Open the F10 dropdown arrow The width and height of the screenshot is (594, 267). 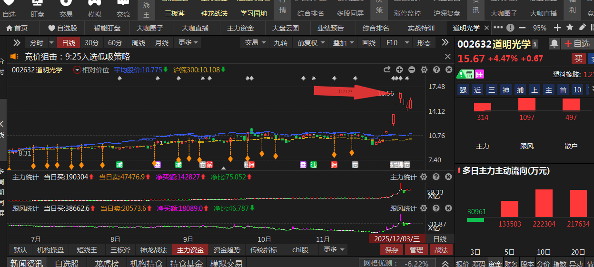click(x=406, y=43)
